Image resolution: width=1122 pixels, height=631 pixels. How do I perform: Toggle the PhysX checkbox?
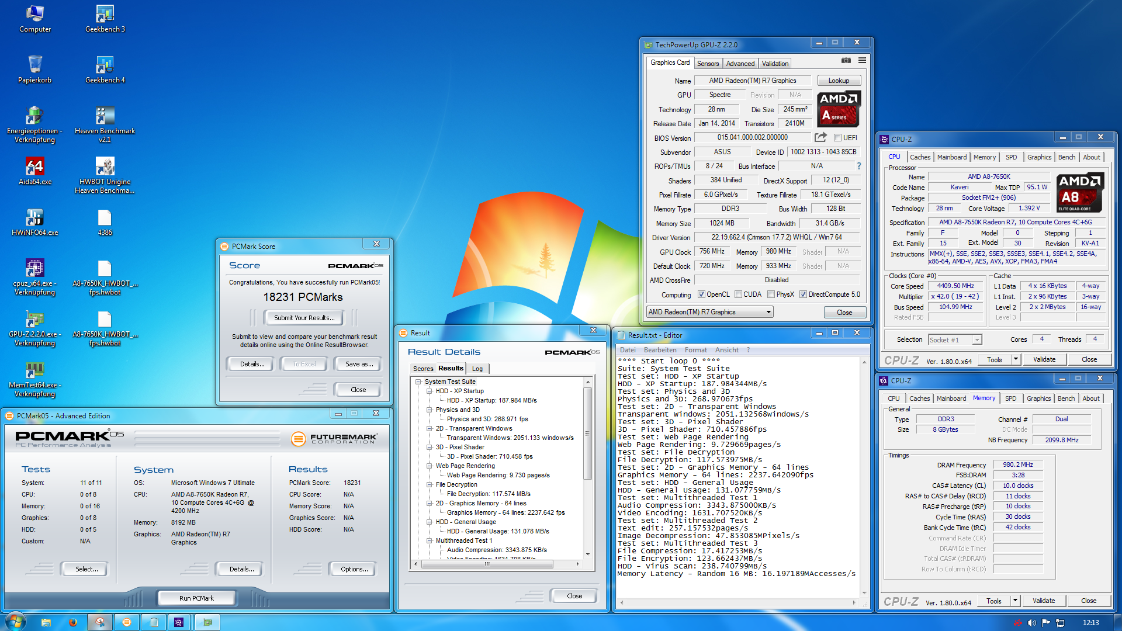[771, 294]
